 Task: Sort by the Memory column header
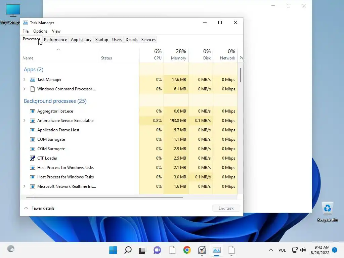coord(176,55)
